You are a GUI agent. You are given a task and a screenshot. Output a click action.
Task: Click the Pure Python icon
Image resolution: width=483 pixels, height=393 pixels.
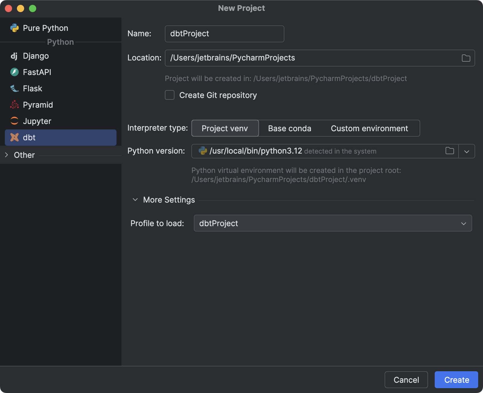(14, 28)
